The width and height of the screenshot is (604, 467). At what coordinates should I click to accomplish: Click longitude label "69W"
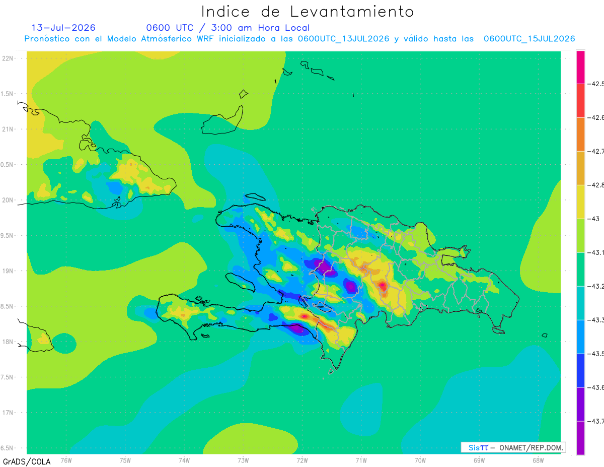coord(479,460)
